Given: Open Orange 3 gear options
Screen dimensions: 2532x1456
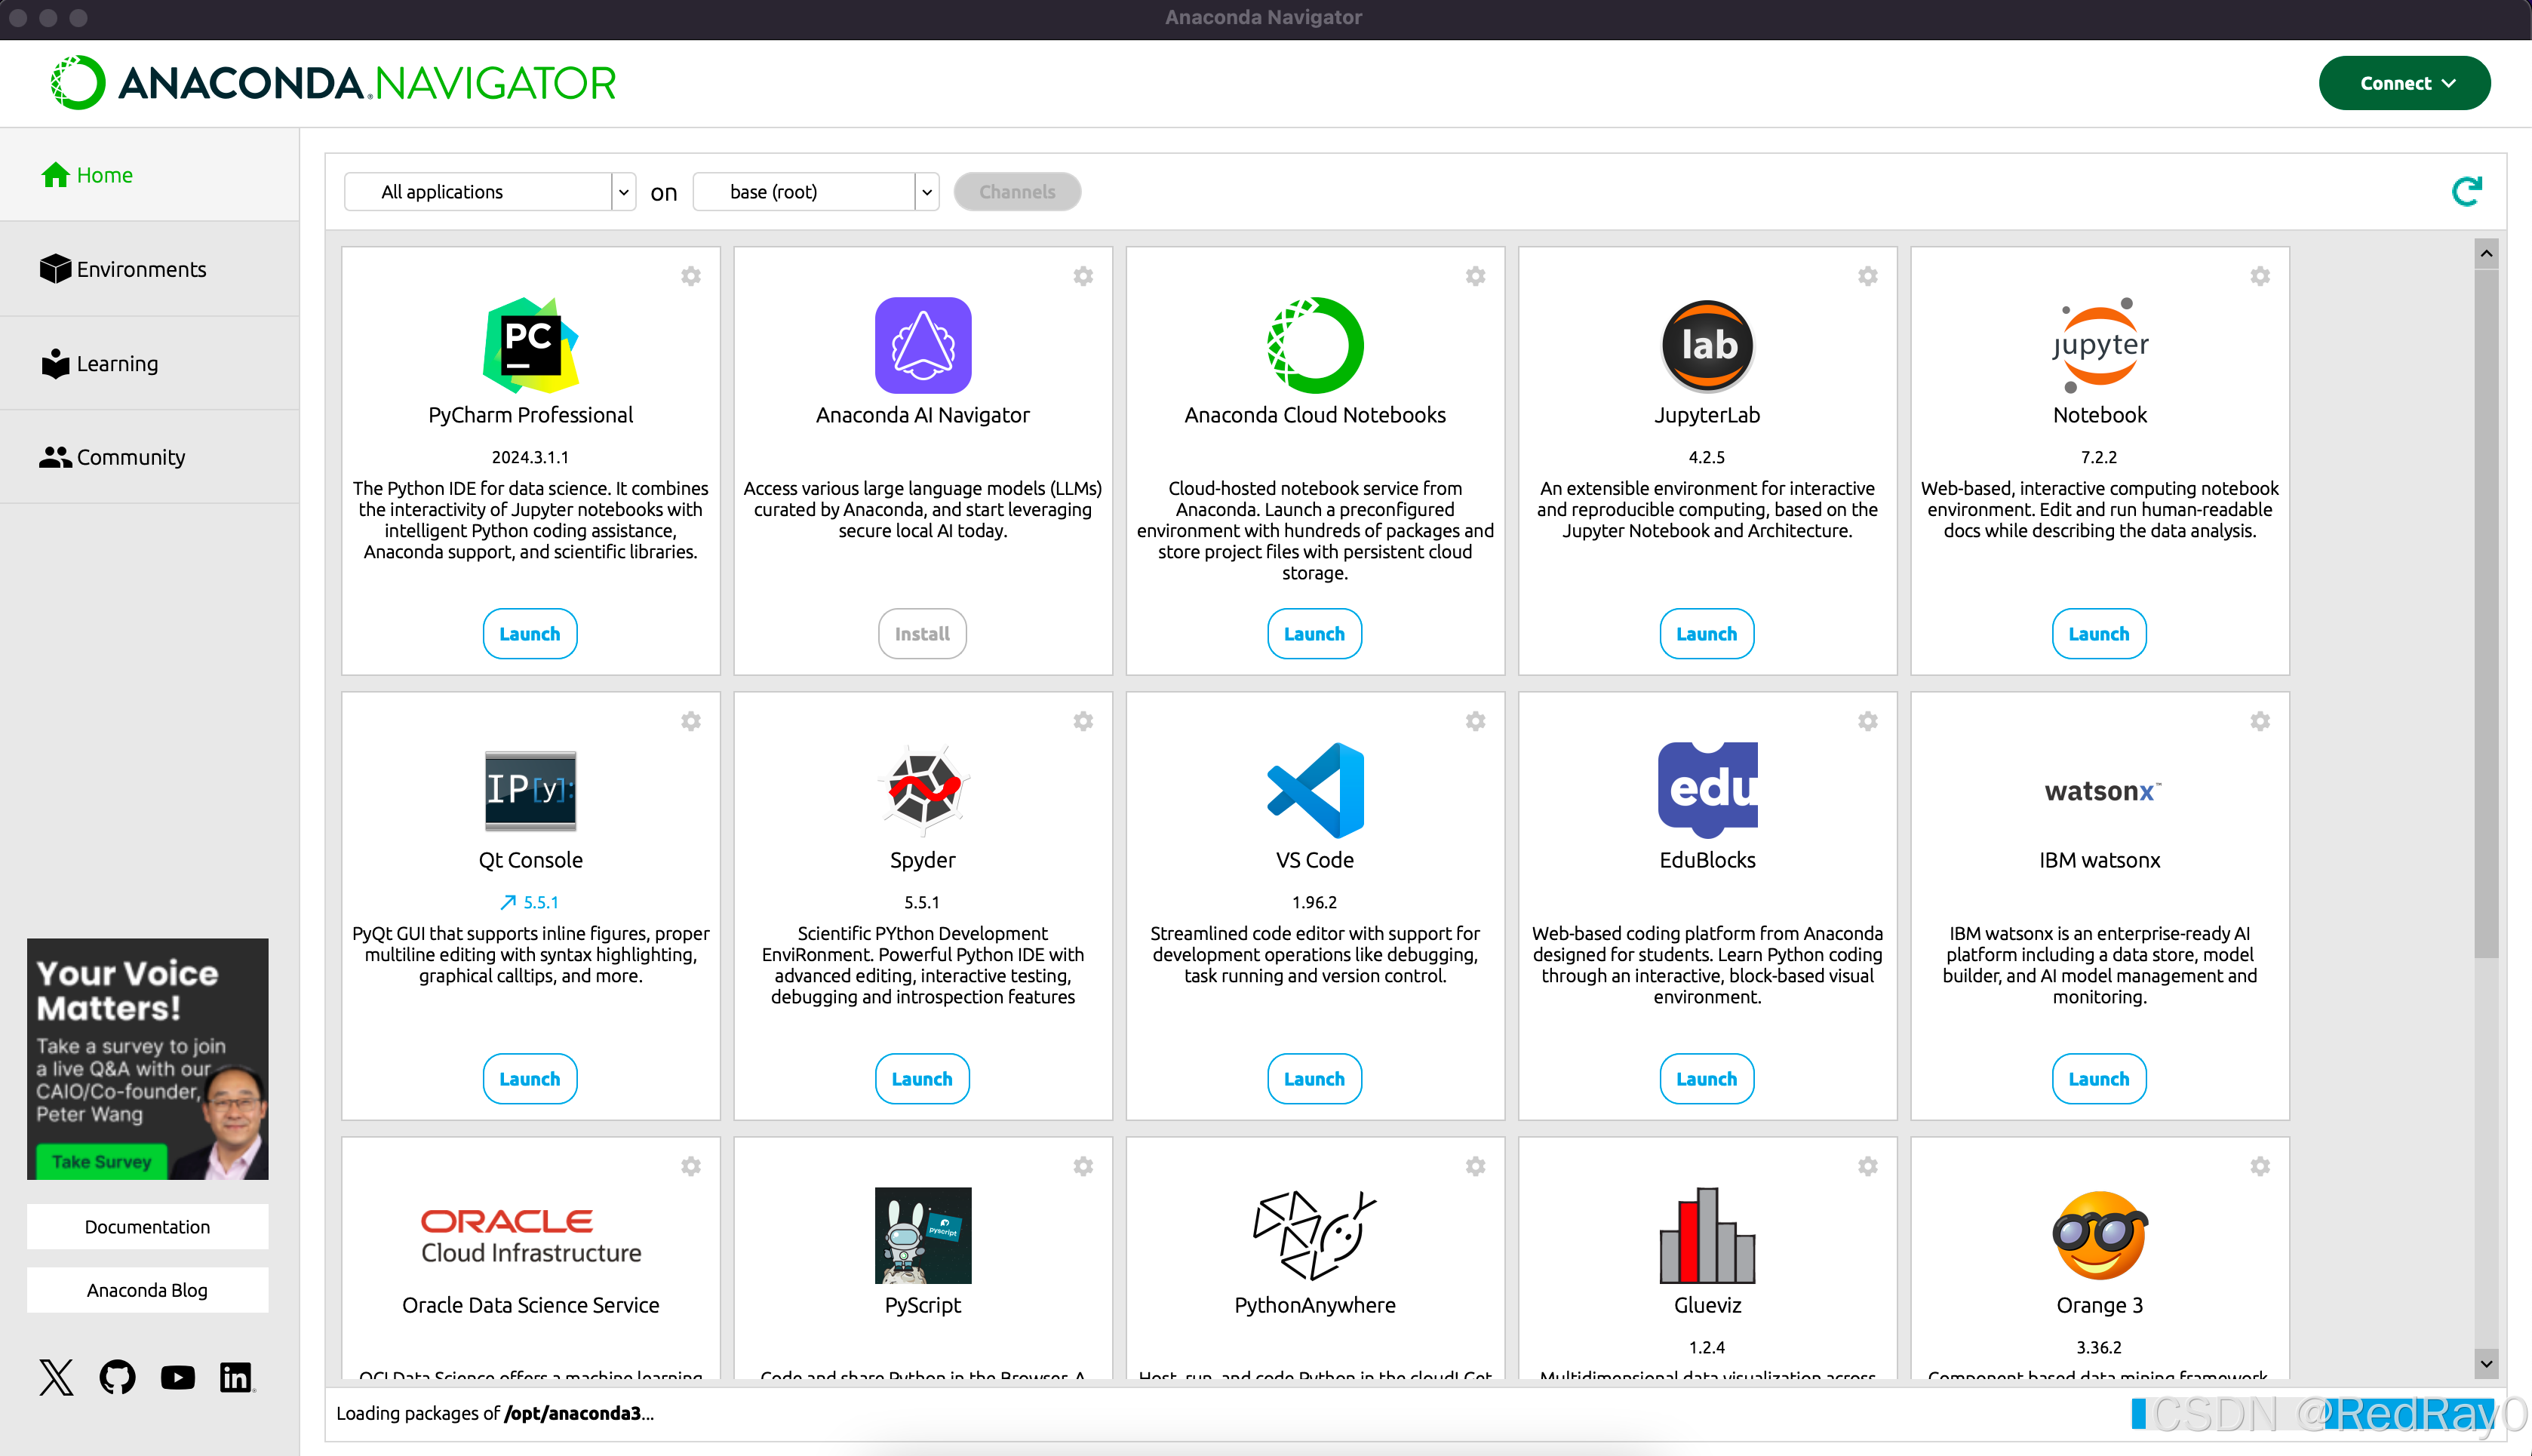Looking at the screenshot, I should [2259, 1166].
